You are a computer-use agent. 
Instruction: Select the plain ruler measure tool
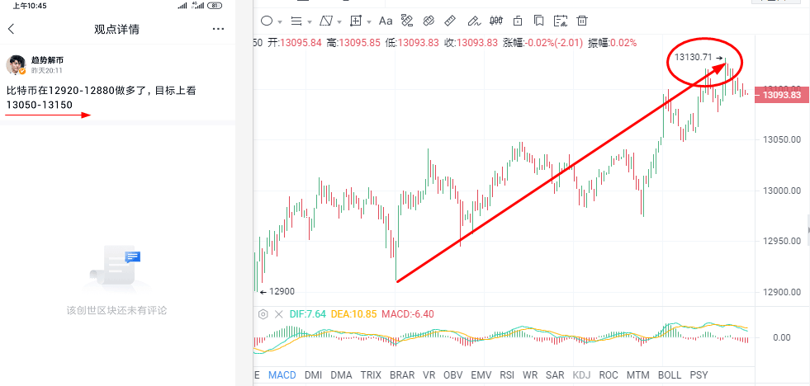pos(451,21)
